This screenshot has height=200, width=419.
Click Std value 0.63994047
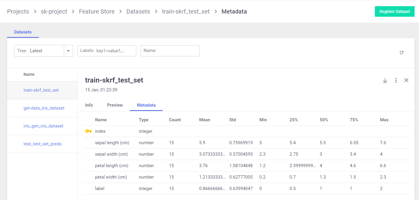(x=241, y=189)
